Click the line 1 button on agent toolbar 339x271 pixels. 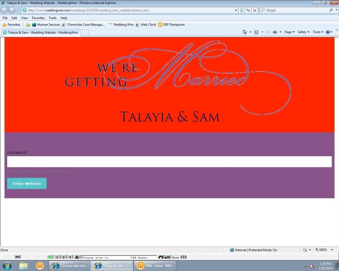tap(57, 257)
